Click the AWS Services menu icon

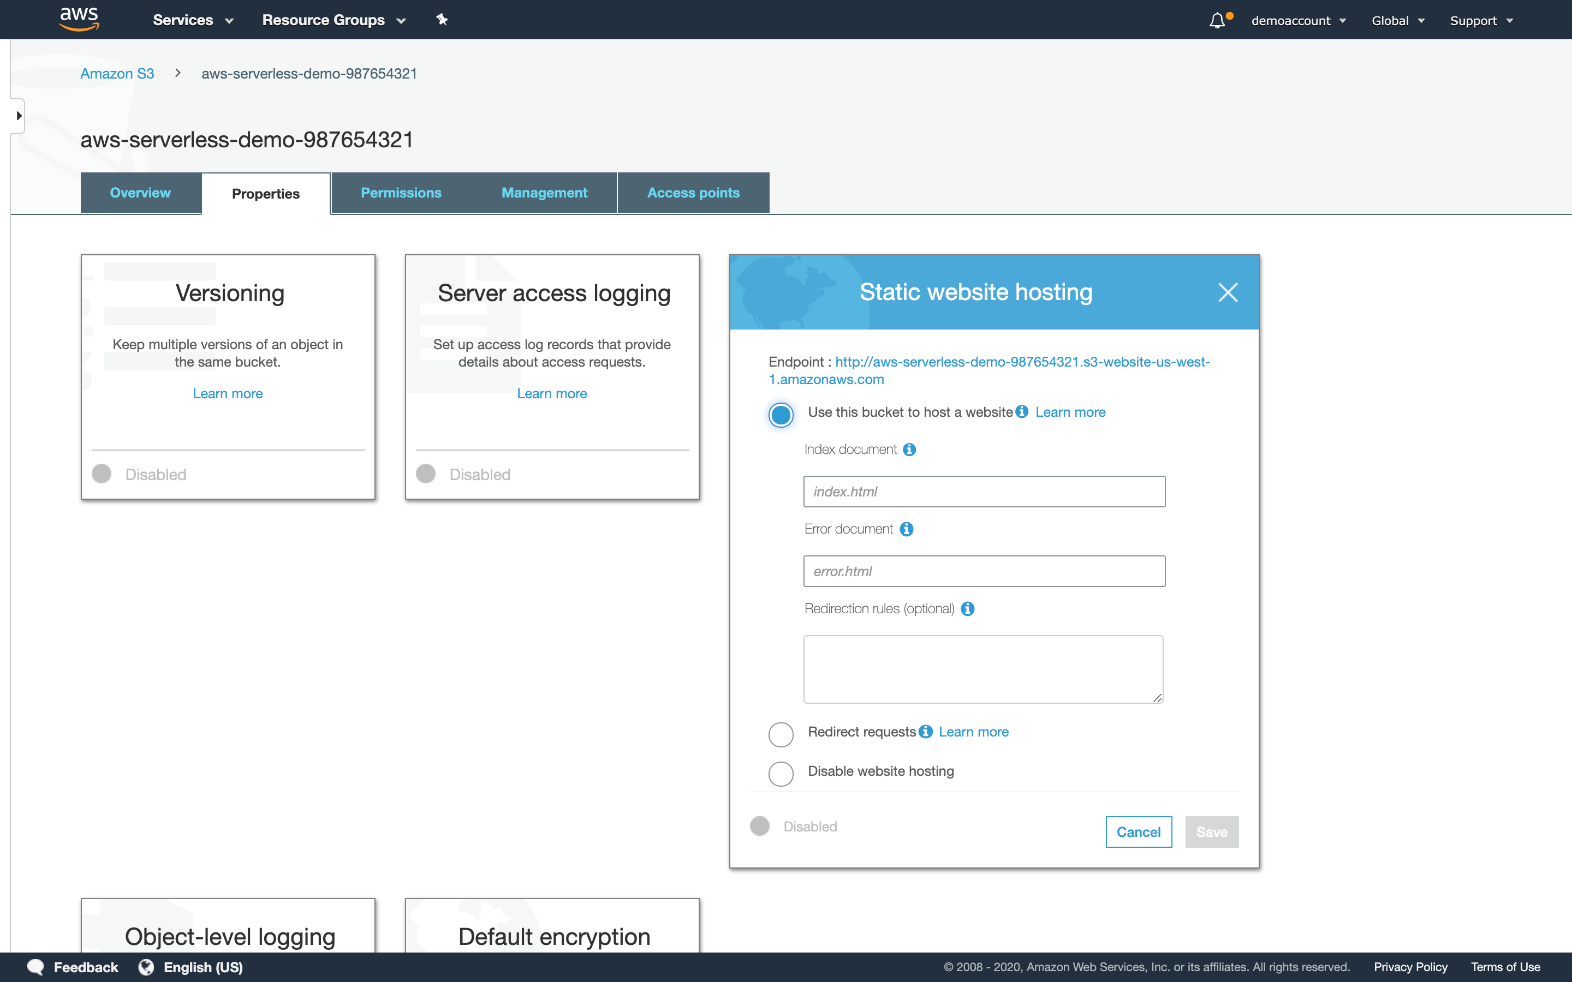[x=192, y=20]
